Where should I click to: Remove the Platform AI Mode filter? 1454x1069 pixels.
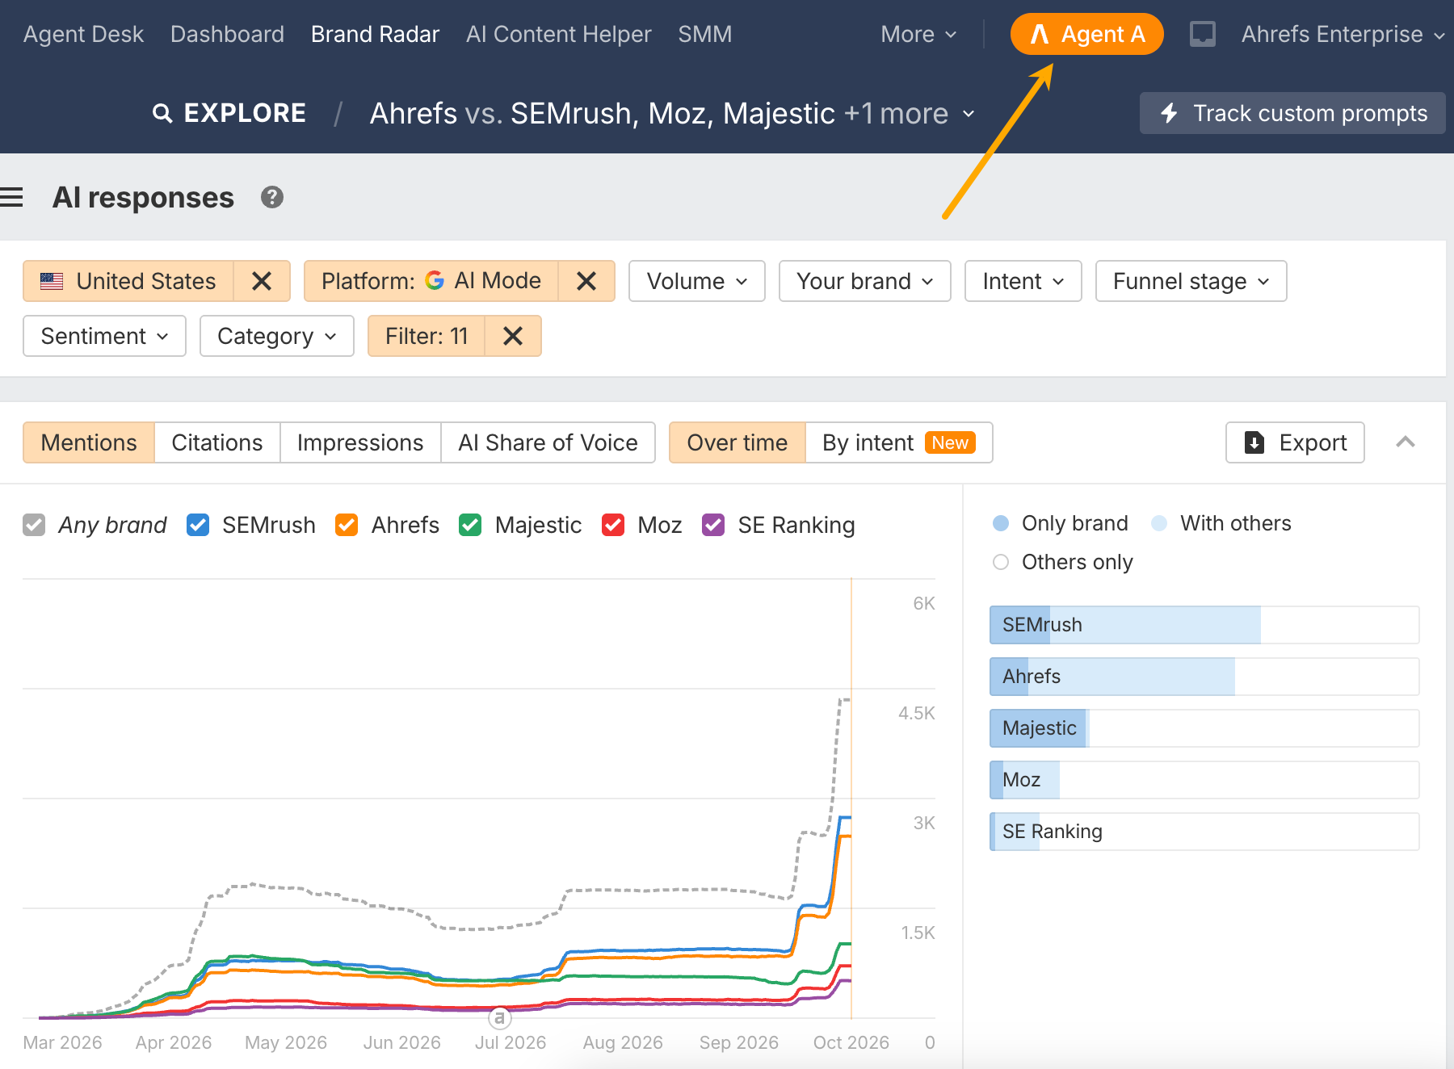(586, 281)
